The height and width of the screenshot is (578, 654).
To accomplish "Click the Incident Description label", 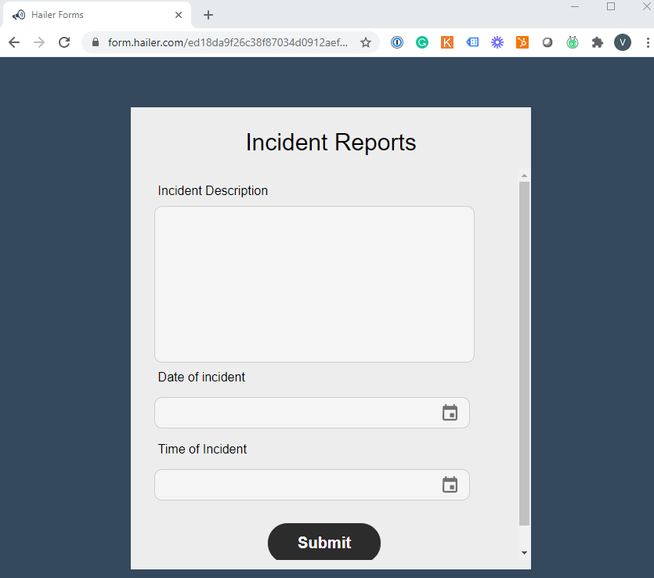I will [213, 190].
